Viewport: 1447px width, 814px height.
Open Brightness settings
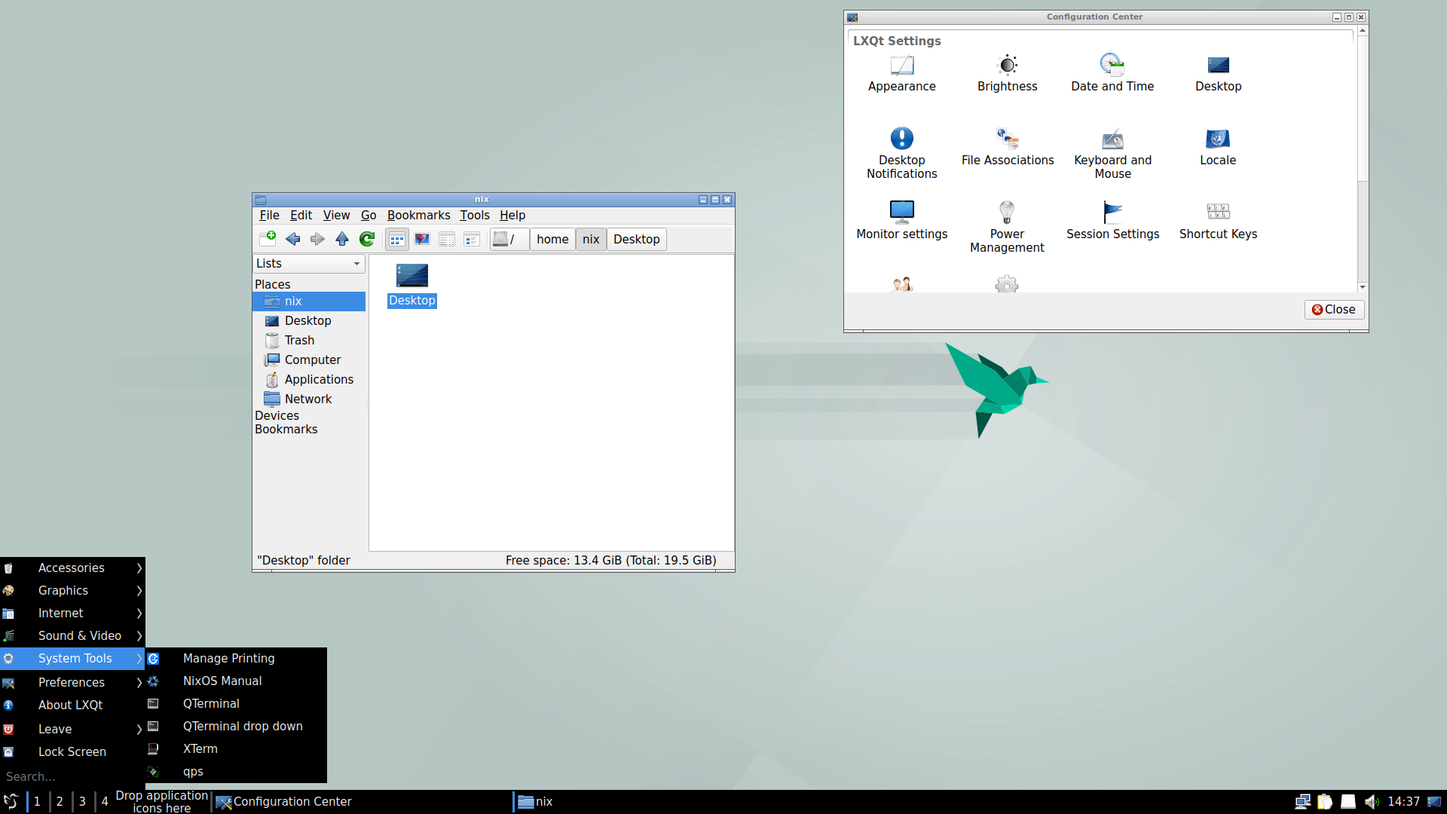pos(1007,73)
